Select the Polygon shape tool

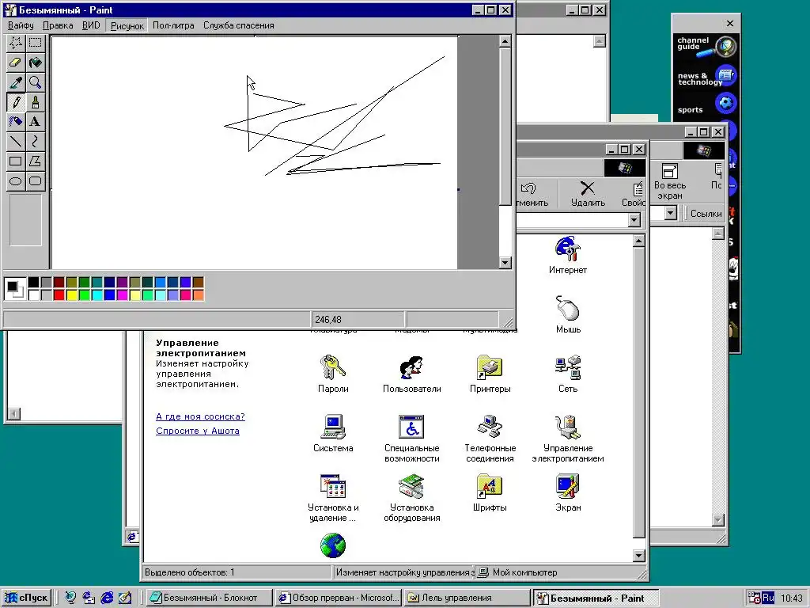click(x=35, y=161)
